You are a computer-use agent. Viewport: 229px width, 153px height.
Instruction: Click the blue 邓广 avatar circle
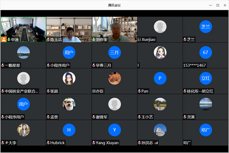[206, 130]
